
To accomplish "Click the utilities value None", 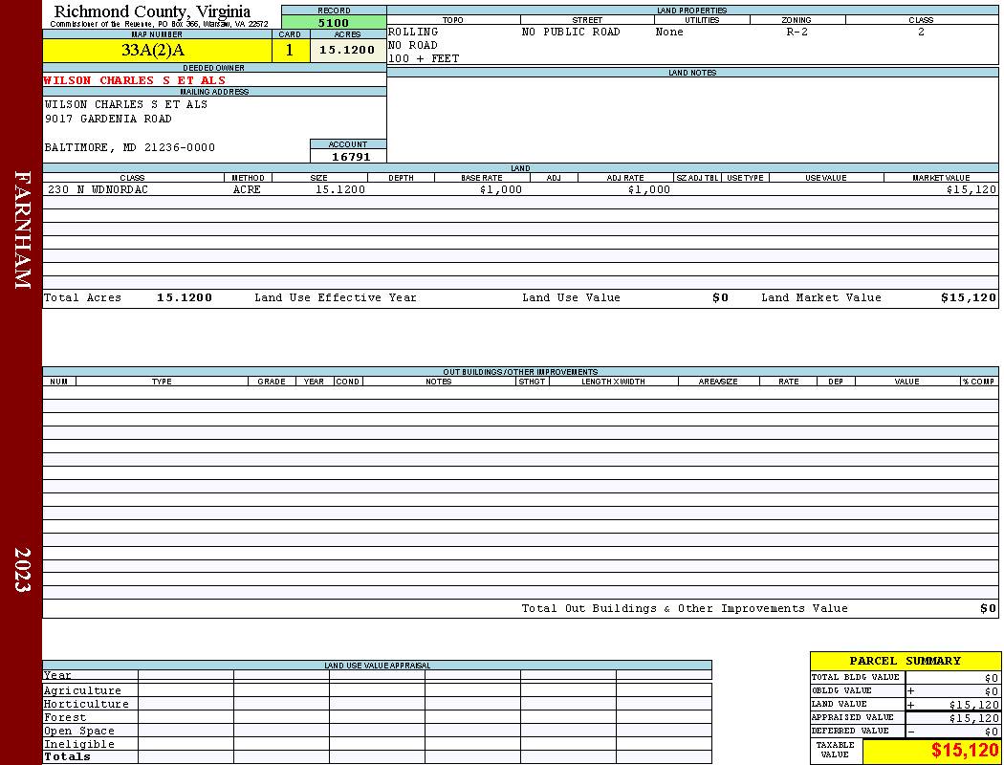I will pyautogui.click(x=669, y=32).
